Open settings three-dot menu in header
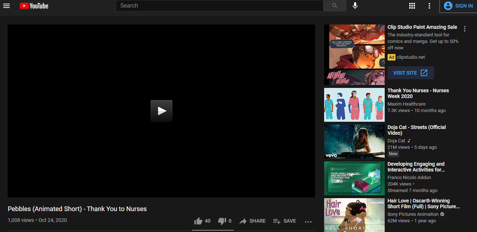This screenshot has height=232, width=477. (429, 6)
